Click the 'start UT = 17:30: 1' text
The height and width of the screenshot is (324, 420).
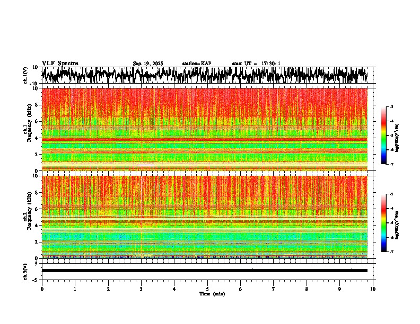[256, 64]
